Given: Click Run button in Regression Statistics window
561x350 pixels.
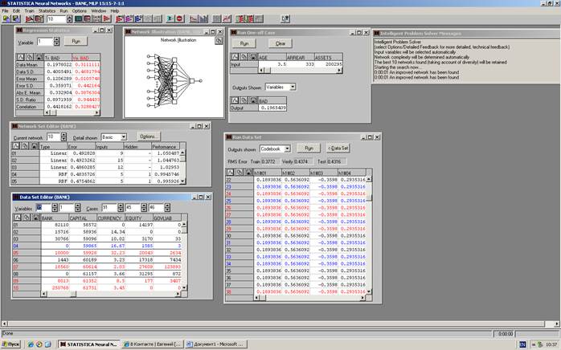Looking at the screenshot, I should click(76, 42).
